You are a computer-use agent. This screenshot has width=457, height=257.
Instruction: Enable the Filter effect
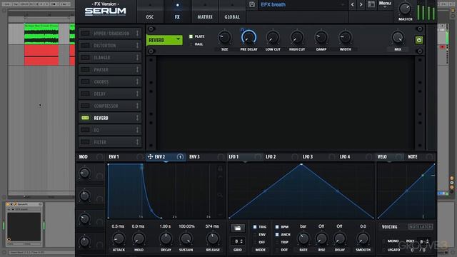coord(85,142)
